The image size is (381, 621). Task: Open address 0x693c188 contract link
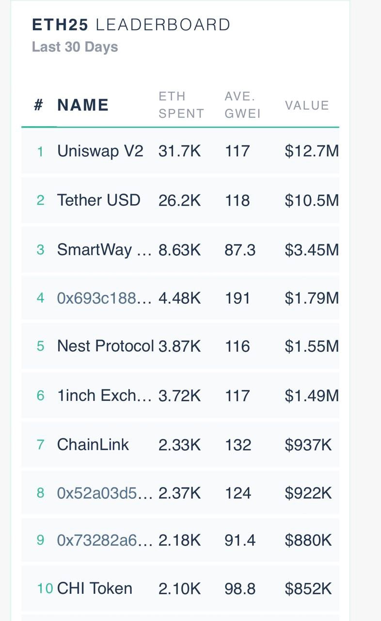[105, 298]
